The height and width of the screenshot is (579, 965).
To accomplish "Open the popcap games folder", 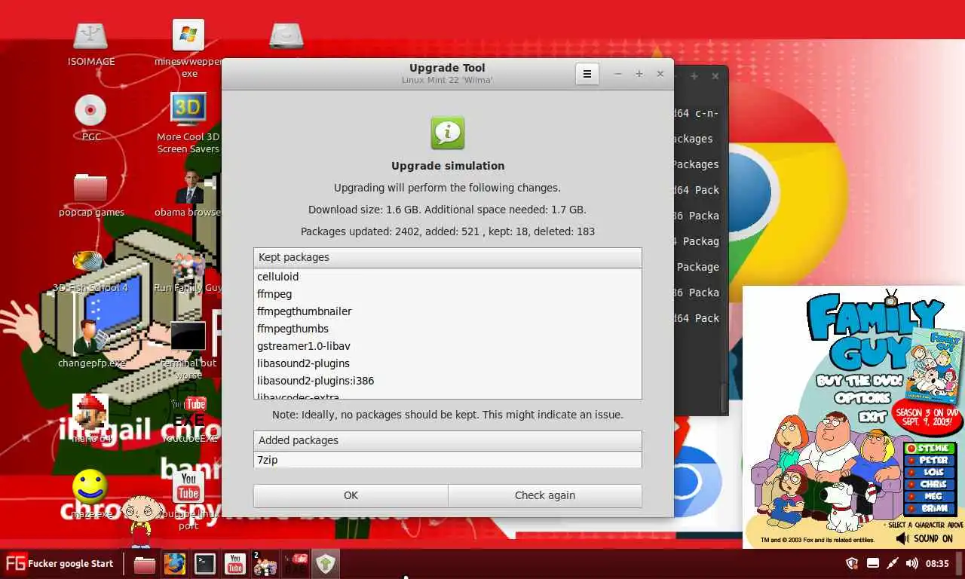I will click(90, 186).
